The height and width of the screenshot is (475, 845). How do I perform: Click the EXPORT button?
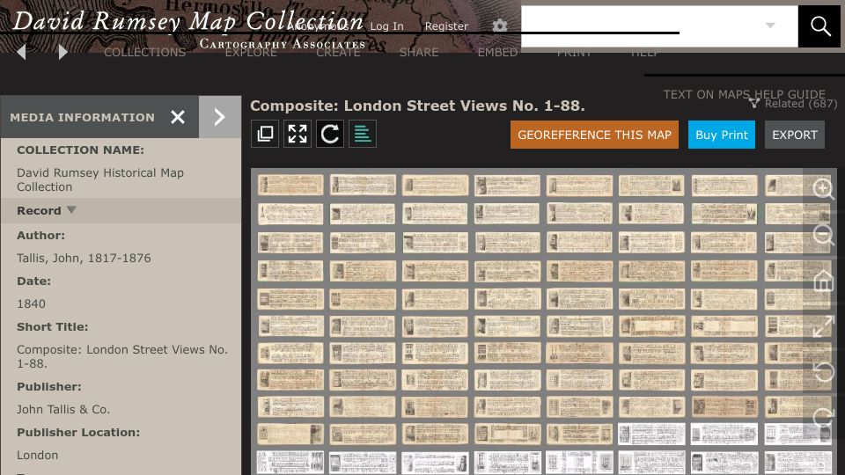coord(795,135)
